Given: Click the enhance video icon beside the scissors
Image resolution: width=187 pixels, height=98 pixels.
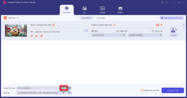Looking at the screenshot, I should (41, 36).
